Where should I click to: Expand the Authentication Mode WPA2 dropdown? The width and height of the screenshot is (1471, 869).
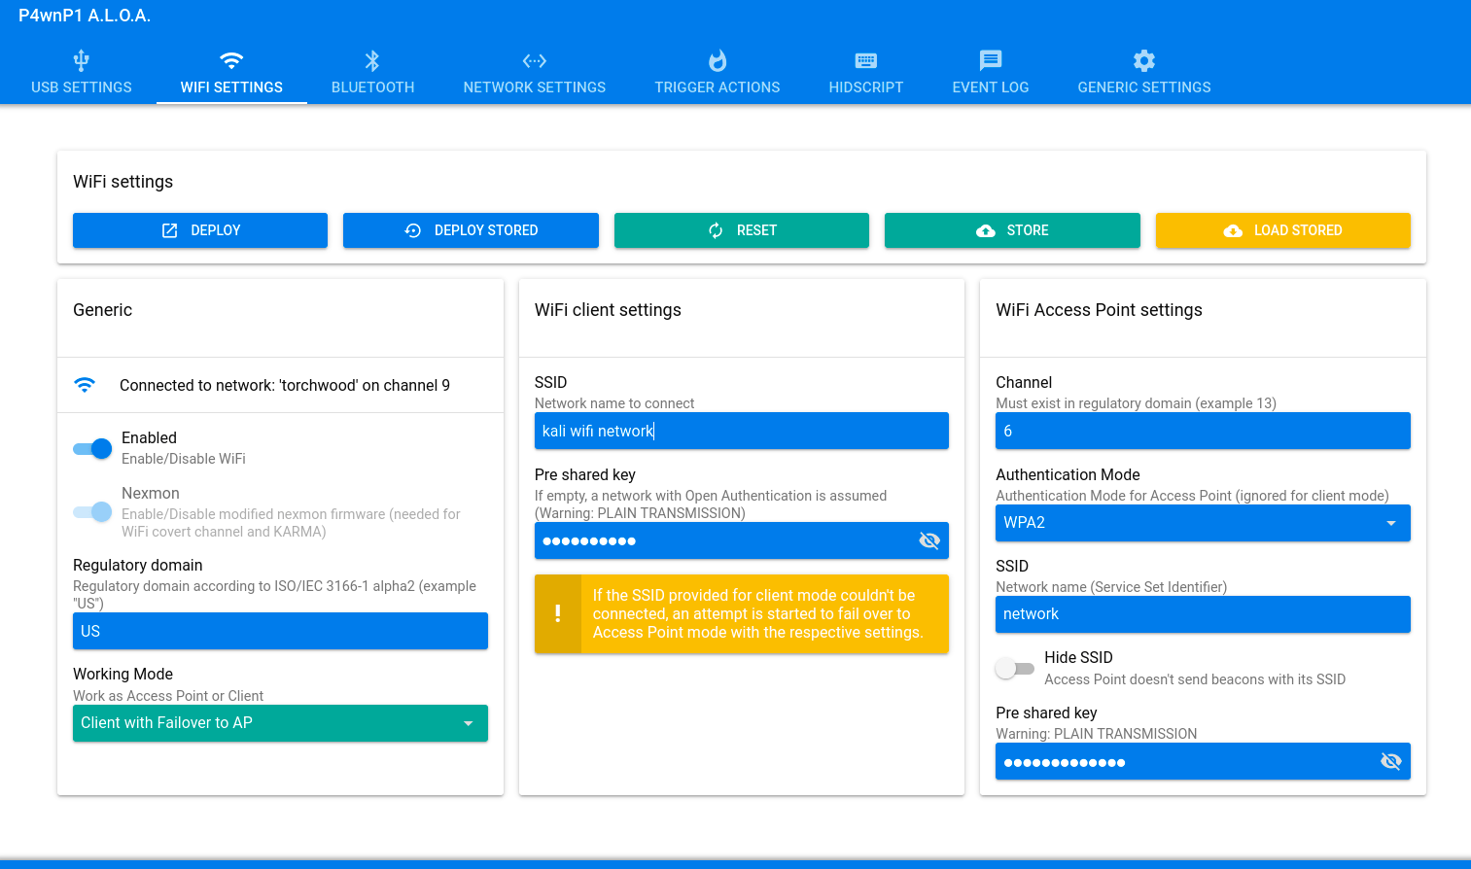click(1202, 523)
